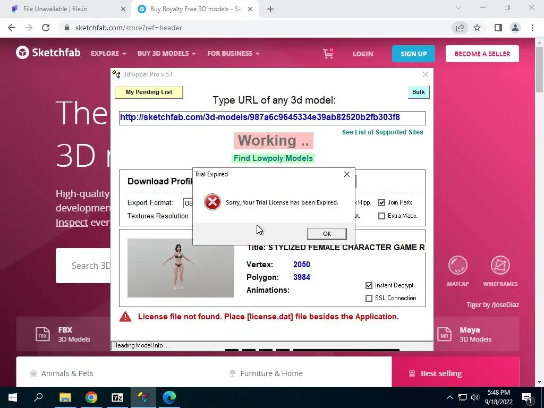This screenshot has height=408, width=544.
Task: Open Chrome three-dot menu
Action: coord(532,28)
